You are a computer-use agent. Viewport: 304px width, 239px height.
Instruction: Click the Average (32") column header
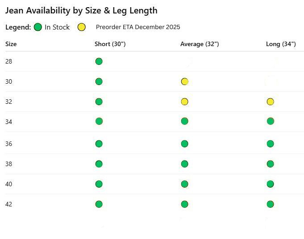pos(200,44)
